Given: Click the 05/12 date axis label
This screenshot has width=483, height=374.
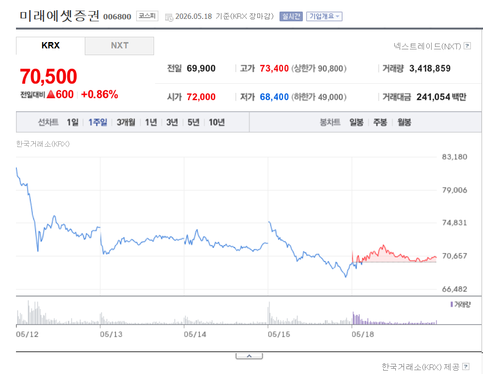Looking at the screenshot, I should 27,334.
